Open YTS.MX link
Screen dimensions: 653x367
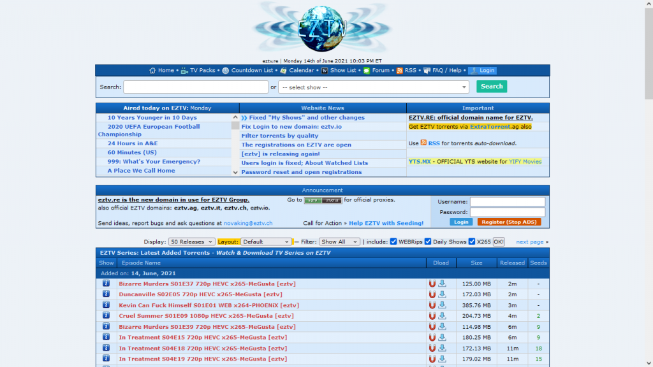click(x=420, y=161)
